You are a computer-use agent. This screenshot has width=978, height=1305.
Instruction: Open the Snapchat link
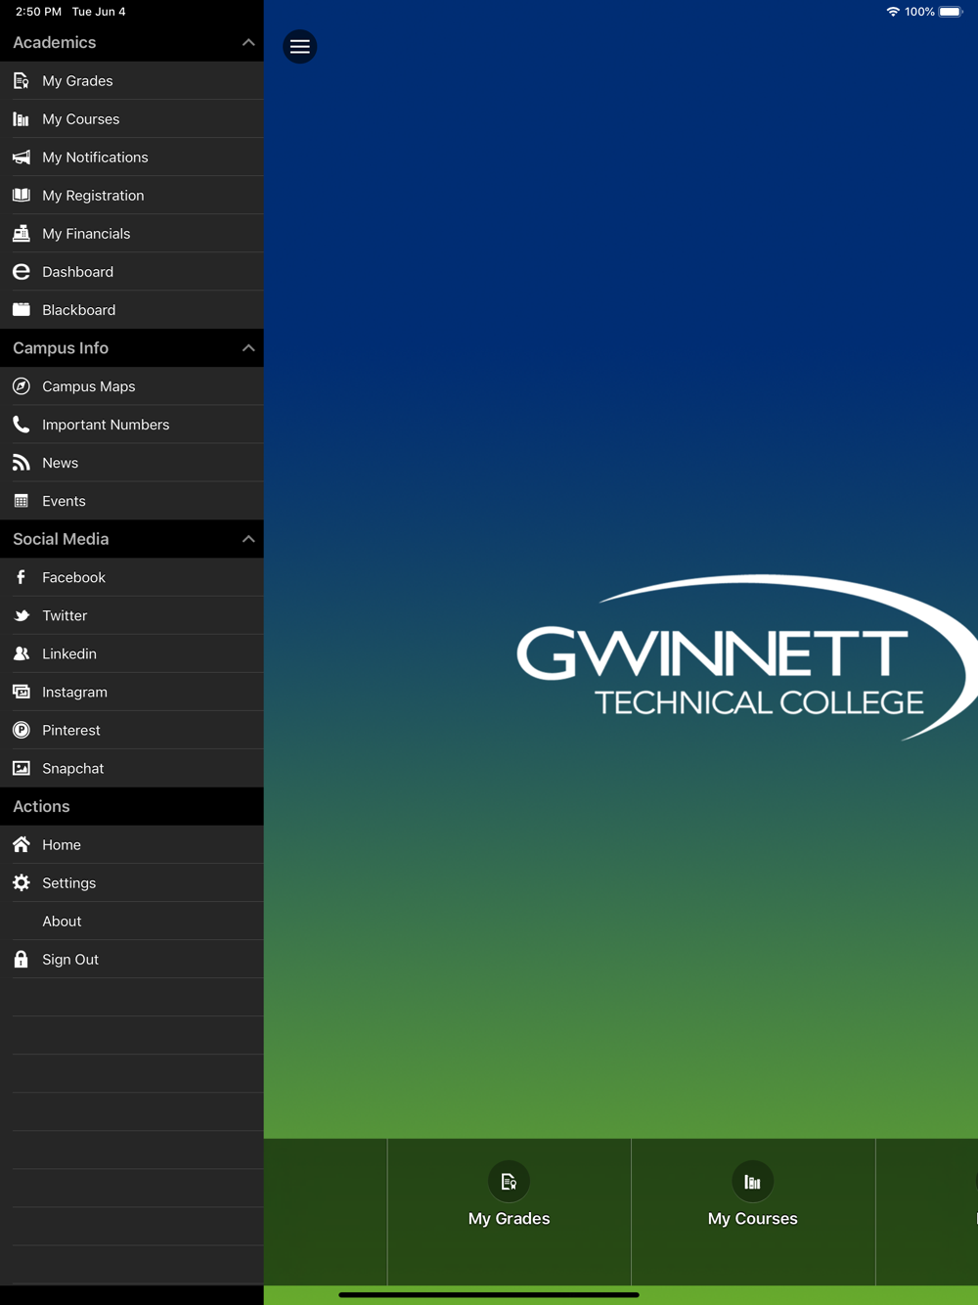tap(132, 768)
